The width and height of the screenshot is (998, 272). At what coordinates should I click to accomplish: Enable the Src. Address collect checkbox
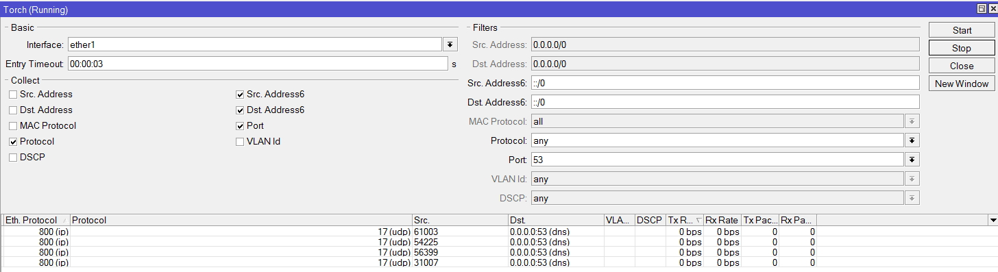click(13, 95)
